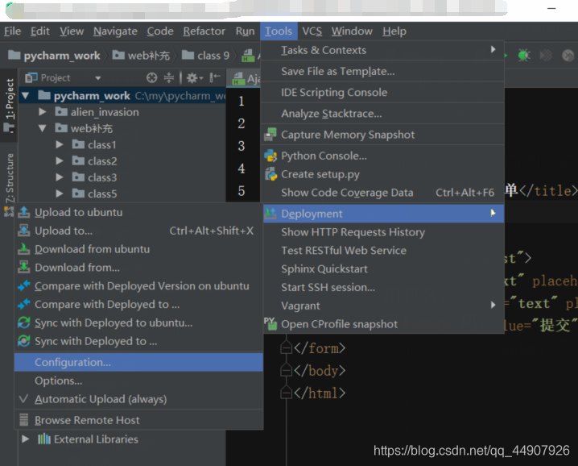Expand class2 folder arrow
This screenshot has width=578, height=466.
click(x=60, y=160)
